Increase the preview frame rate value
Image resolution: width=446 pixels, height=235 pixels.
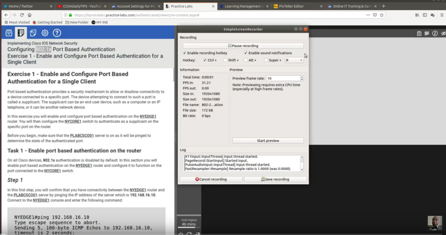click(x=302, y=76)
